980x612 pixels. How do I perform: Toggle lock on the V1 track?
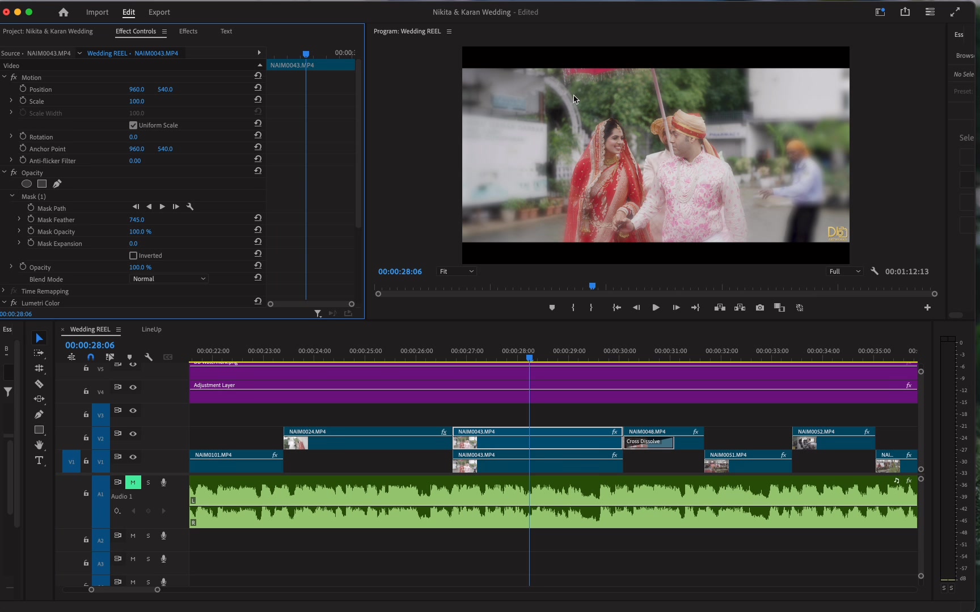(x=86, y=462)
